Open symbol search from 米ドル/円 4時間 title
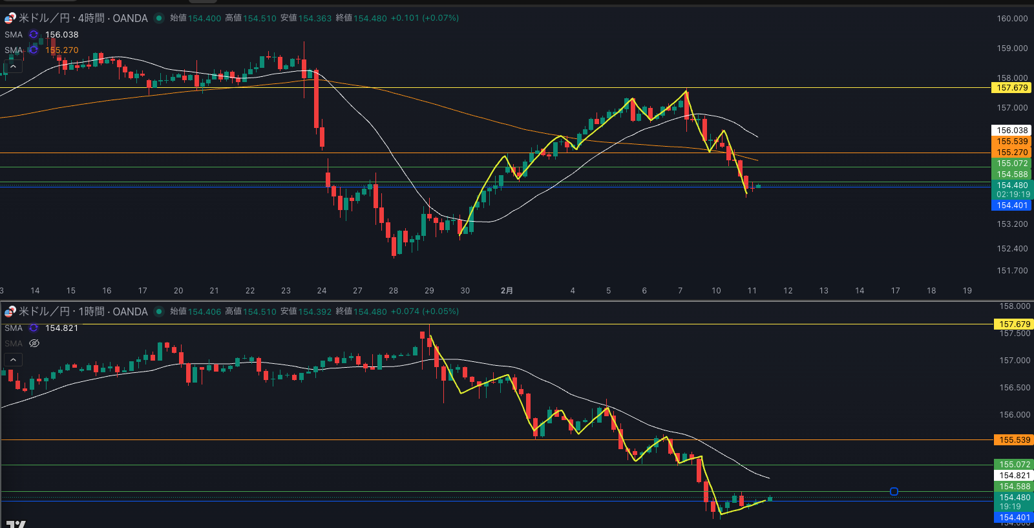The image size is (1034, 528). [83, 18]
